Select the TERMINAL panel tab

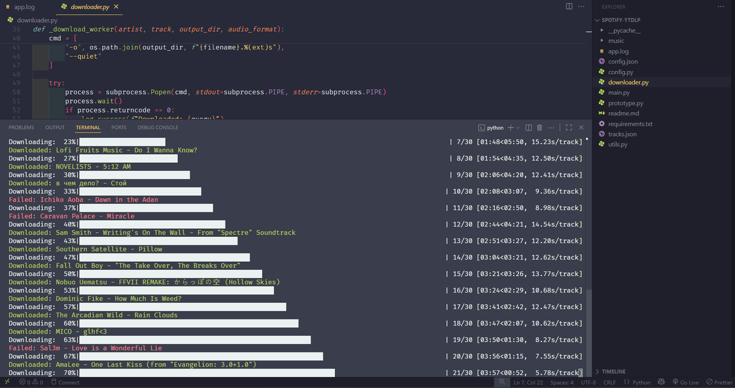(x=88, y=127)
